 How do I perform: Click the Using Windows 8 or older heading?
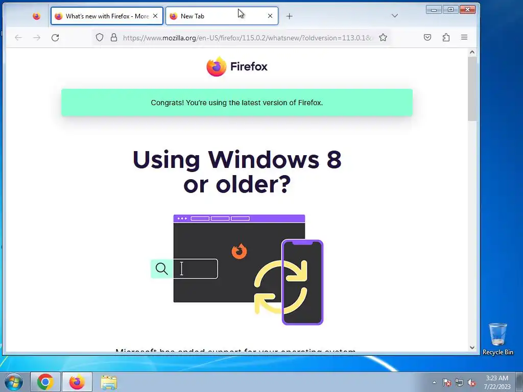237,171
